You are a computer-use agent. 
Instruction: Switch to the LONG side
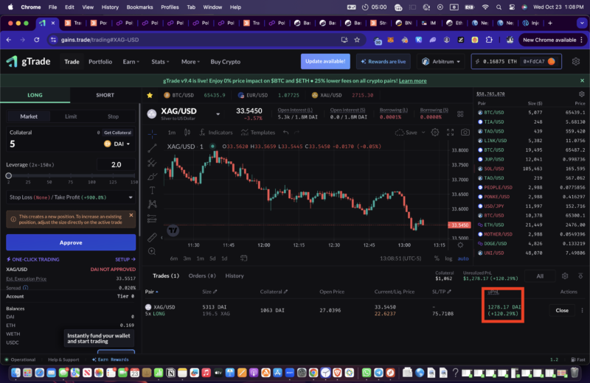(x=35, y=95)
